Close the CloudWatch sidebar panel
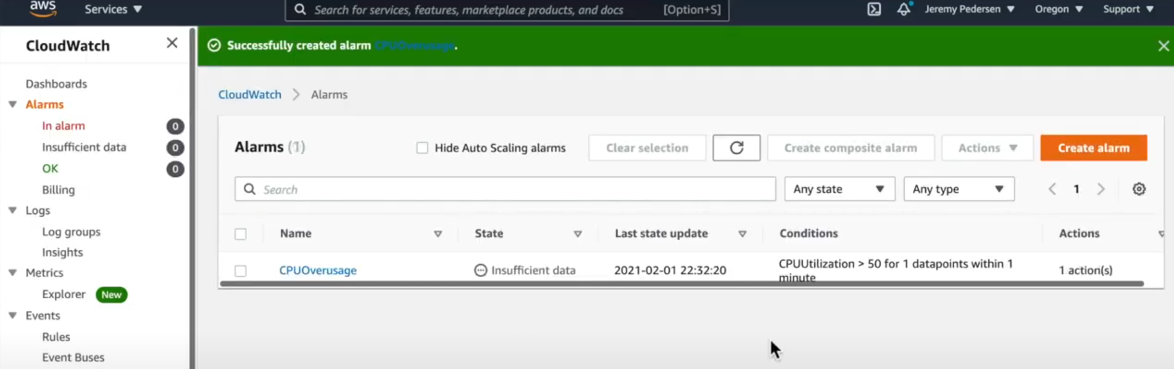Image resolution: width=1174 pixels, height=369 pixels. tap(172, 43)
